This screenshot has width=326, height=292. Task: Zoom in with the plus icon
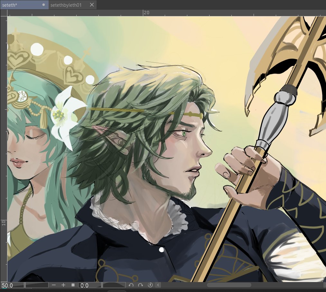tap(63, 285)
